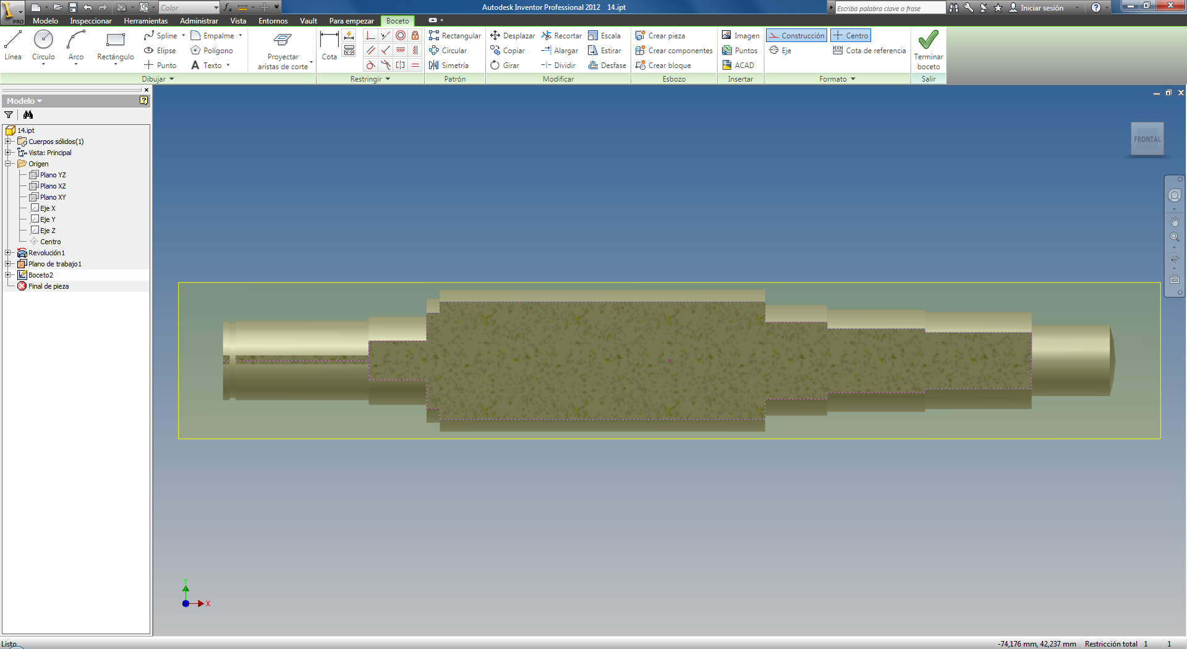Screen dimensions: 1187x649
Task: Click the keyword search input field
Action: pyautogui.click(x=890, y=8)
